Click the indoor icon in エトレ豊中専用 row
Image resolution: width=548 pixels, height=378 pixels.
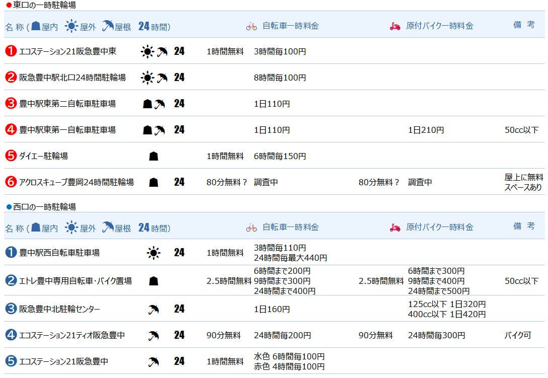coord(154,281)
